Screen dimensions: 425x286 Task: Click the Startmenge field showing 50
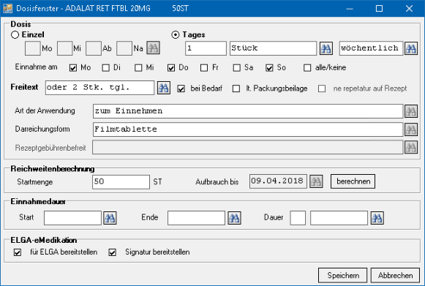tap(121, 181)
